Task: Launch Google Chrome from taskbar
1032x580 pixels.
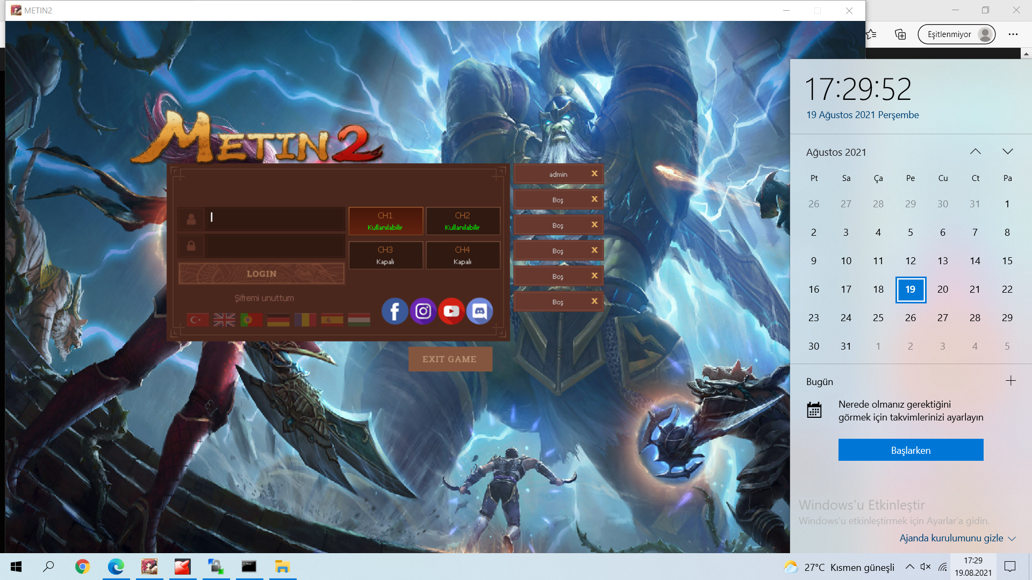Action: pyautogui.click(x=82, y=567)
